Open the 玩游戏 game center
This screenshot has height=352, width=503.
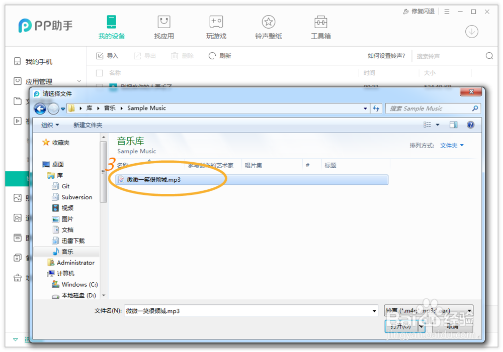[x=216, y=27]
